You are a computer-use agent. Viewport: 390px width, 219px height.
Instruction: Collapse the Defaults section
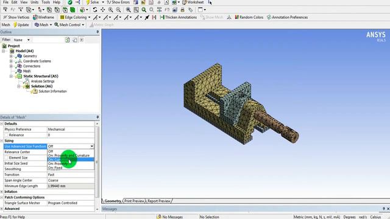[x=2, y=123]
